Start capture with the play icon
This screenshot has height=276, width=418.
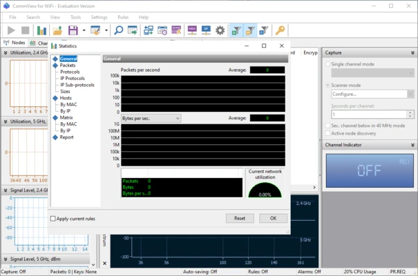pos(11,30)
